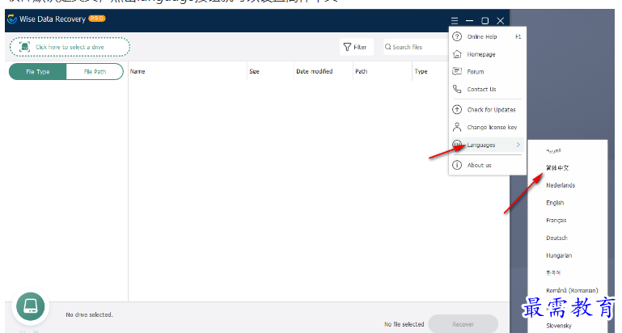
Task: Click the 'No drive selected.' status text
Action: pos(89,314)
